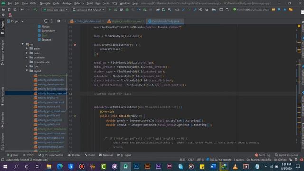Search everywhere with the magnifier icon
Screen dimensions: 304x171
[227, 9]
